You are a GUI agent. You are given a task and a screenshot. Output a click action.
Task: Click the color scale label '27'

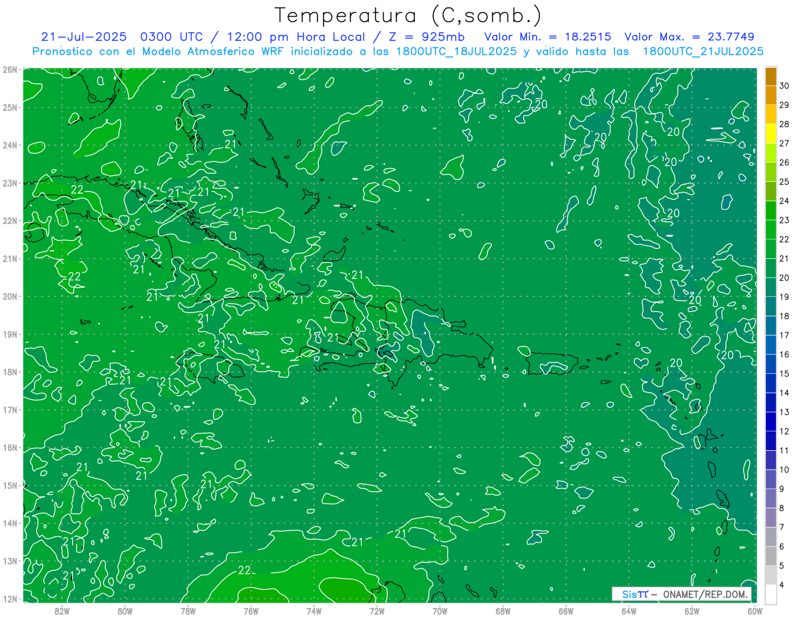coord(785,143)
